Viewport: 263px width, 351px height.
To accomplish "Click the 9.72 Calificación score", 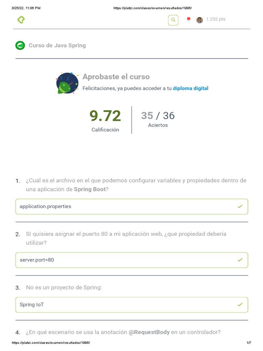I will pos(105,117).
